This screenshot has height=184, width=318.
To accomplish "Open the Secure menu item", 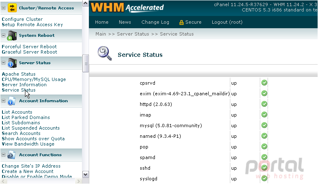I will [x=193, y=22].
